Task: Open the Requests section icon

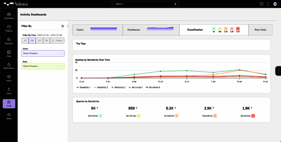Action: tap(9, 40)
